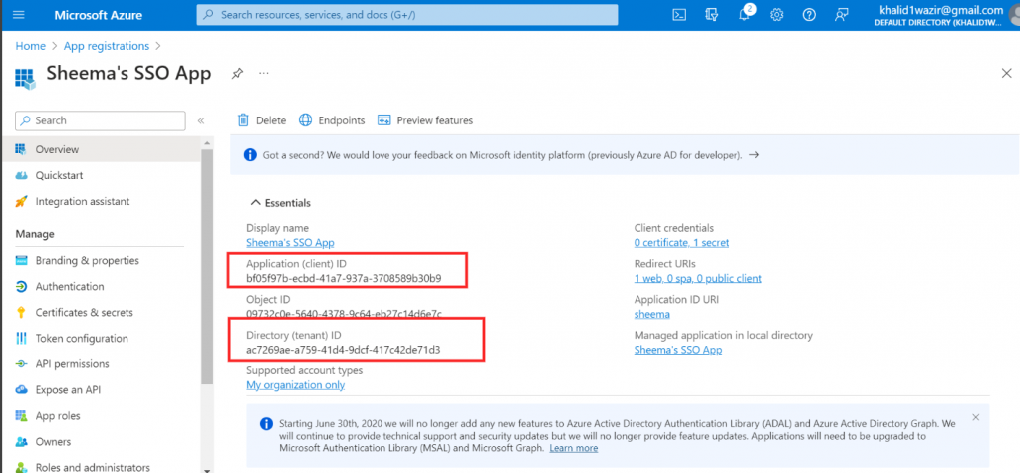This screenshot has width=1020, height=473.
Task: Open Integration assistant rocket icon
Action: [22, 202]
